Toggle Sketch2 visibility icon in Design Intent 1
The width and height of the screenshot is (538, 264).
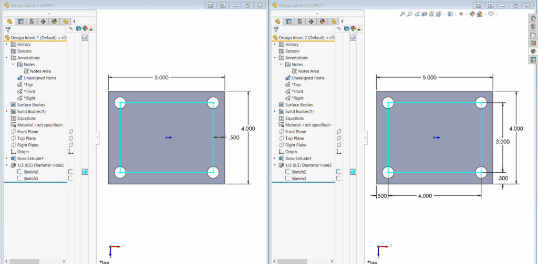(71, 172)
